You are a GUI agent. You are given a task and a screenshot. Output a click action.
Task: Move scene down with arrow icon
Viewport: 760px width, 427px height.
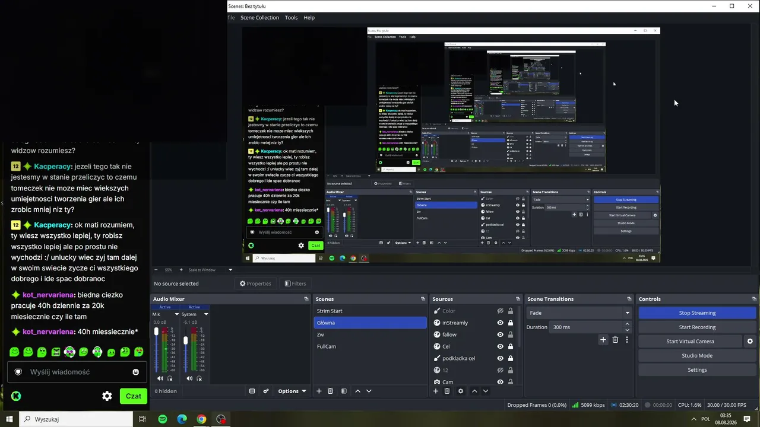pyautogui.click(x=369, y=391)
